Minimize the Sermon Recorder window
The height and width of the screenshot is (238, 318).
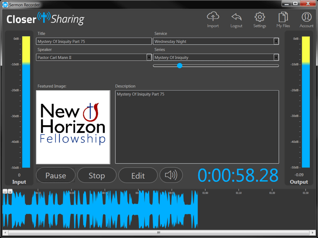point(287,4)
